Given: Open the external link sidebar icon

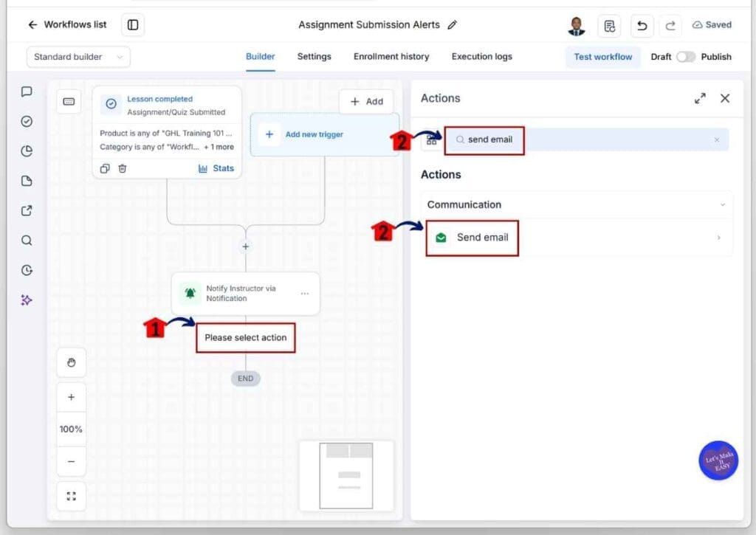Looking at the screenshot, I should click(27, 210).
